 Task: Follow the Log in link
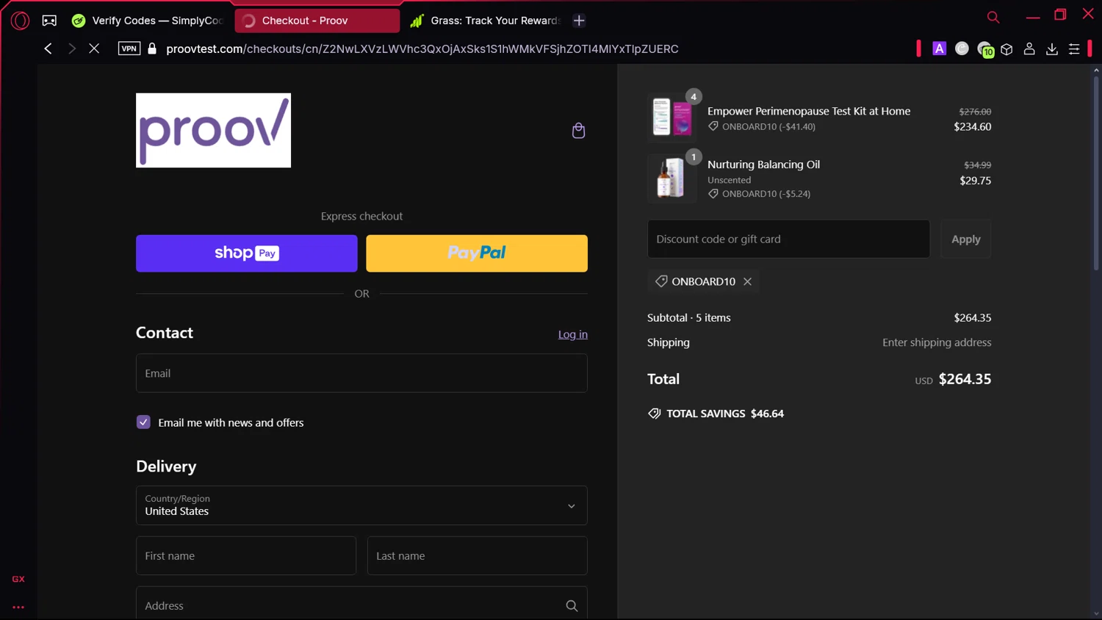573,334
